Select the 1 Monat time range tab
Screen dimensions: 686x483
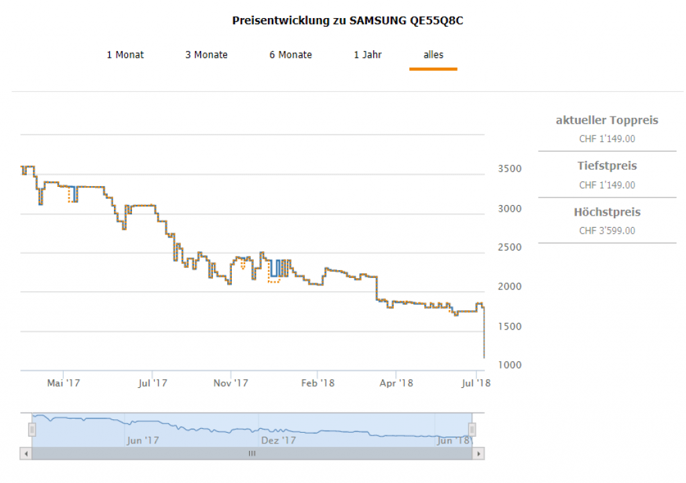(x=125, y=55)
